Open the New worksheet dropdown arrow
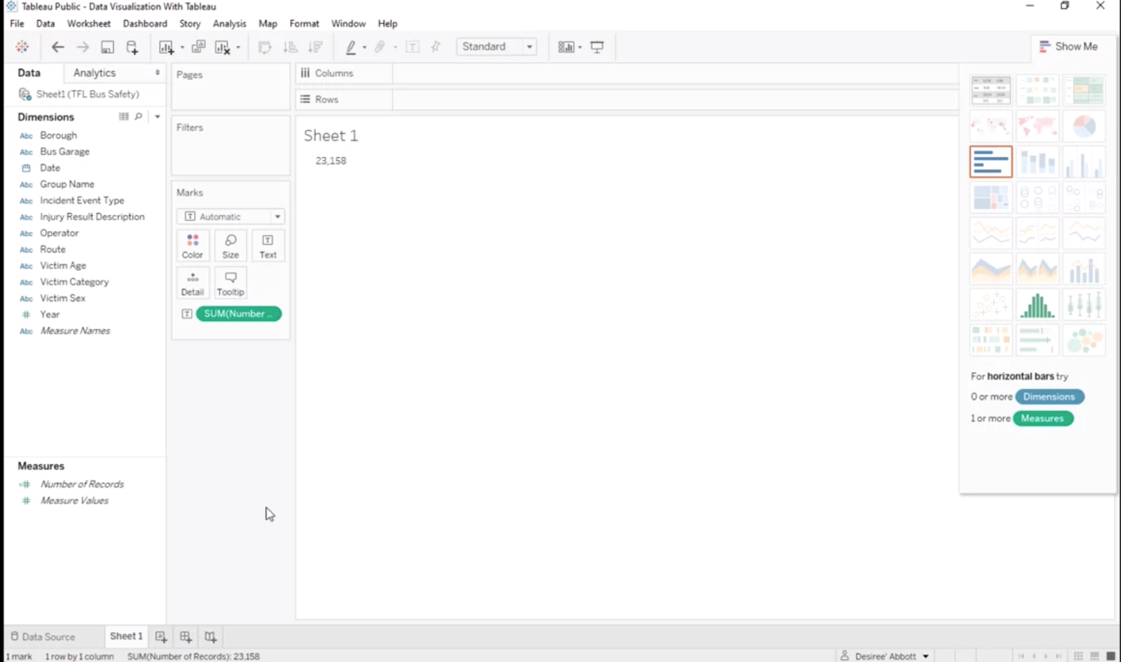The height and width of the screenshot is (662, 1121). click(x=182, y=47)
